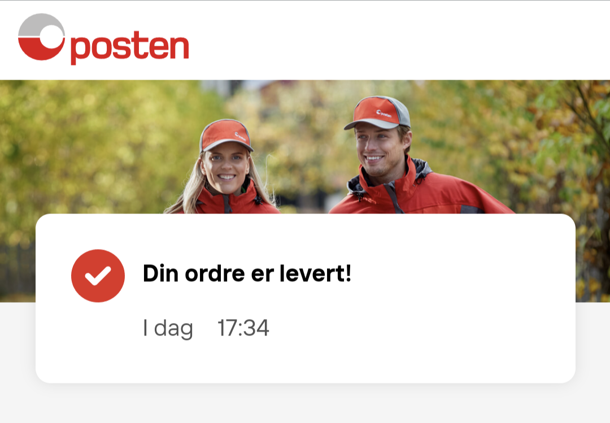Click the man's red and grey cap

[x=378, y=112]
